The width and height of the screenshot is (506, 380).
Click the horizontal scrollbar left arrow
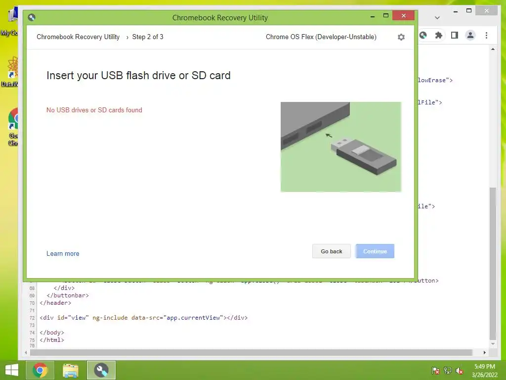pyautogui.click(x=26, y=352)
